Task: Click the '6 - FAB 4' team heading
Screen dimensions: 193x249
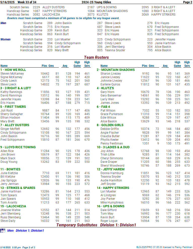Action: point(103,107)
